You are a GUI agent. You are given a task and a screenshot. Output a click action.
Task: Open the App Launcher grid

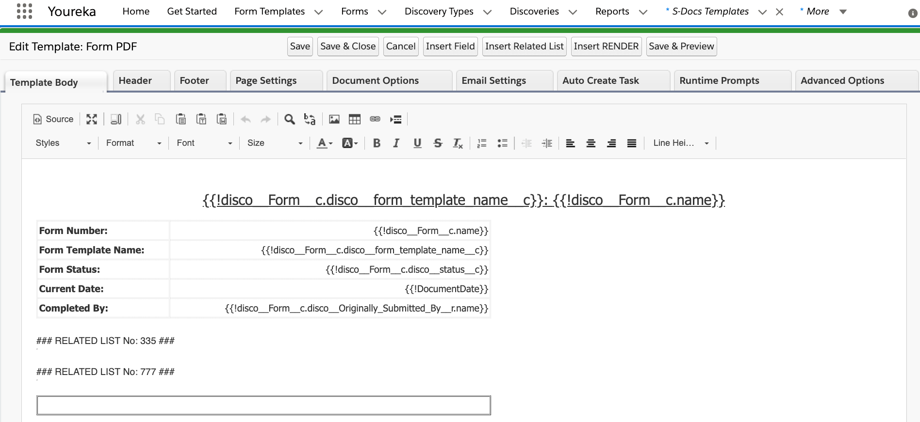[x=24, y=11]
